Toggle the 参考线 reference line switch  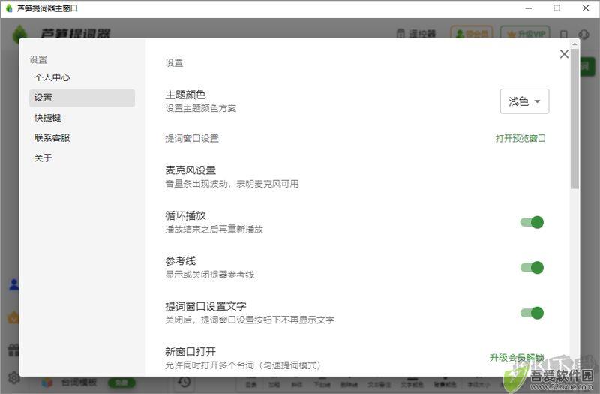pos(532,268)
